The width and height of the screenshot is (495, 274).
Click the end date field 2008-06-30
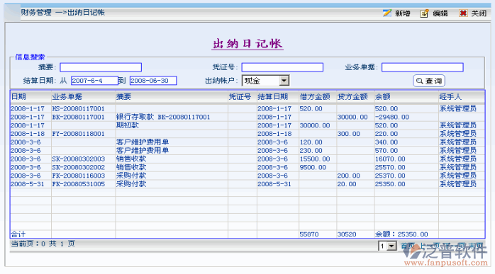point(153,81)
